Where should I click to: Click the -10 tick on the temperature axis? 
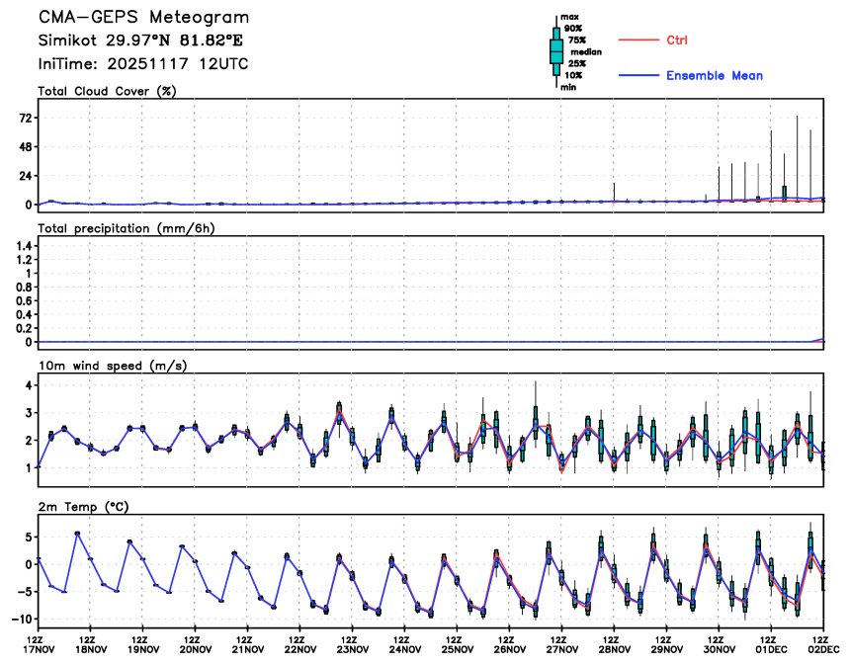(22, 619)
